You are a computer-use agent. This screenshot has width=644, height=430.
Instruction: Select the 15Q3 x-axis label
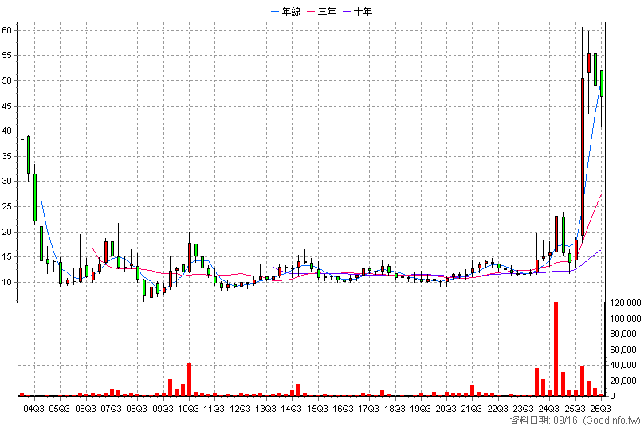tap(317, 408)
